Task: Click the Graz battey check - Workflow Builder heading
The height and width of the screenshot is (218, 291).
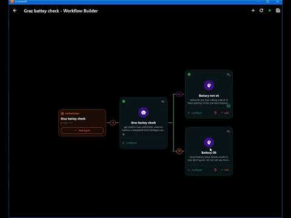Action: (x=61, y=11)
